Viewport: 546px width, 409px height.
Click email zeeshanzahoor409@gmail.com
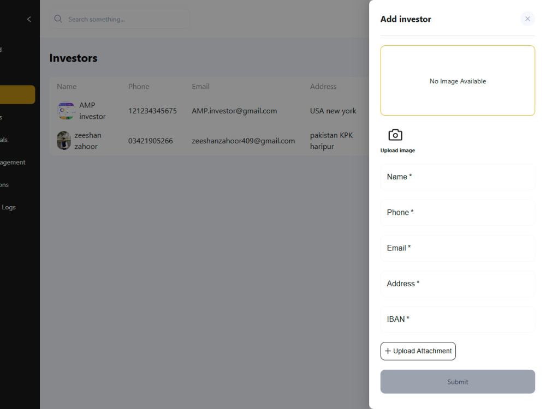coord(243,141)
